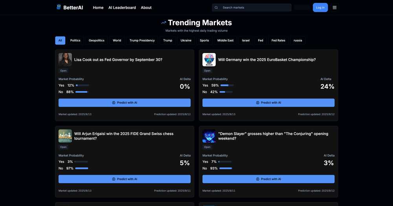
Task: Click the 0% AI Delta value
Action: (x=185, y=86)
